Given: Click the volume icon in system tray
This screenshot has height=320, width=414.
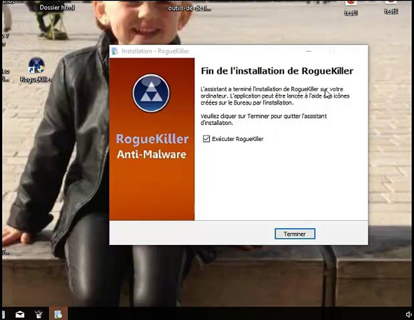Looking at the screenshot, I should [x=409, y=314].
